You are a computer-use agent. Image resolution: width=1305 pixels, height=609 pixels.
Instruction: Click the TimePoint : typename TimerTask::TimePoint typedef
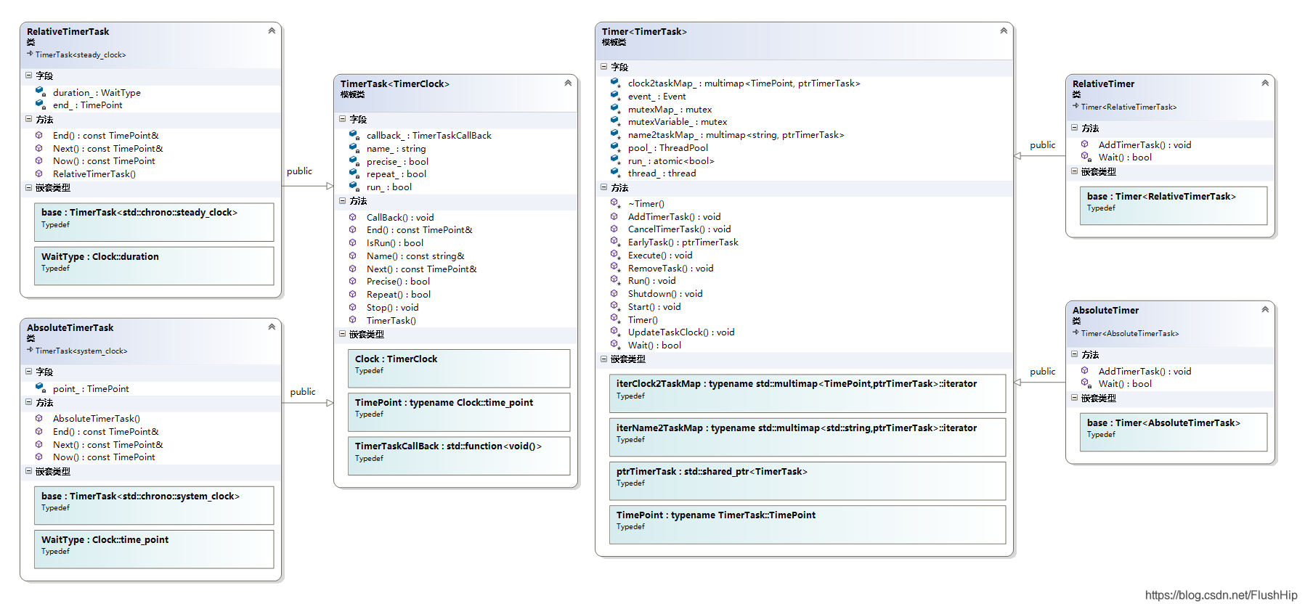(x=808, y=524)
